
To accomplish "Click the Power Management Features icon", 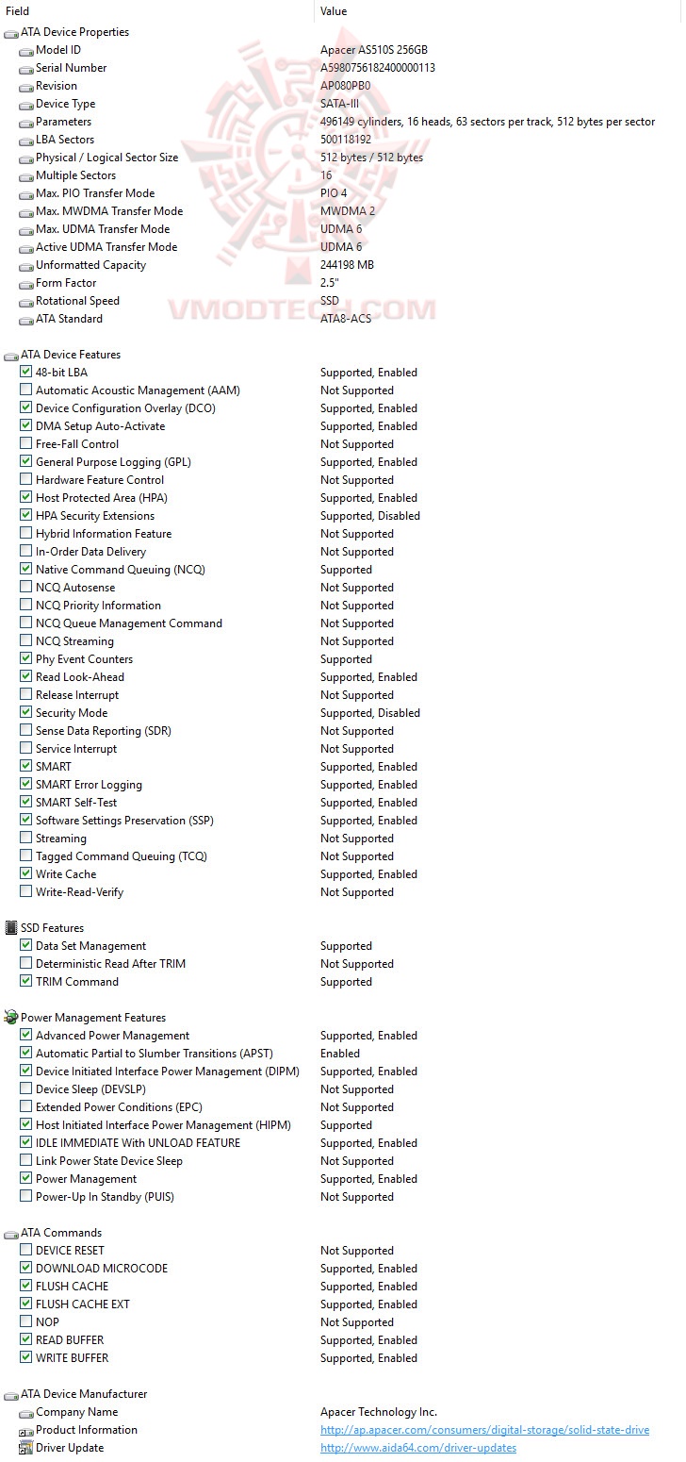I will [x=11, y=1018].
